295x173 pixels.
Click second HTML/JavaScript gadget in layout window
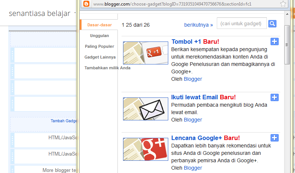(46, 156)
